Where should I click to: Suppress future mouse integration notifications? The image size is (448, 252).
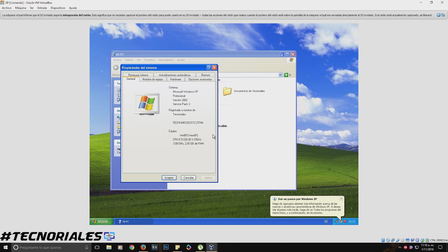click(x=443, y=15)
